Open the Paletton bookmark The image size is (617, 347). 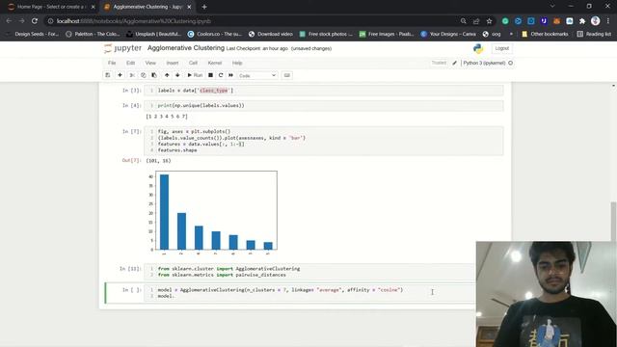tap(93, 35)
